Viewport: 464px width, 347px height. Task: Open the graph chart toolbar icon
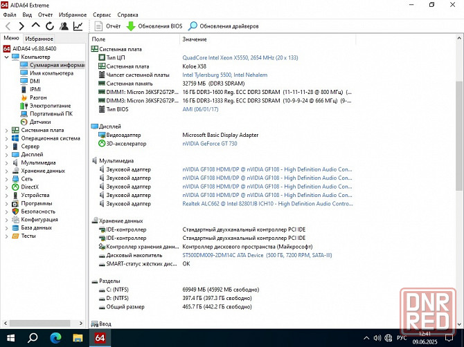tap(78, 26)
